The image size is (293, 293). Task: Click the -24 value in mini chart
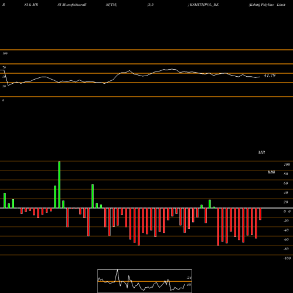(x=189, y=278)
